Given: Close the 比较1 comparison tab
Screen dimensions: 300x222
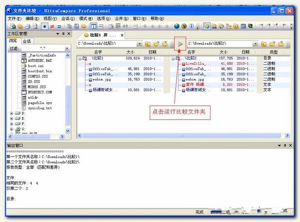Looking at the screenshot, I should [x=122, y=35].
